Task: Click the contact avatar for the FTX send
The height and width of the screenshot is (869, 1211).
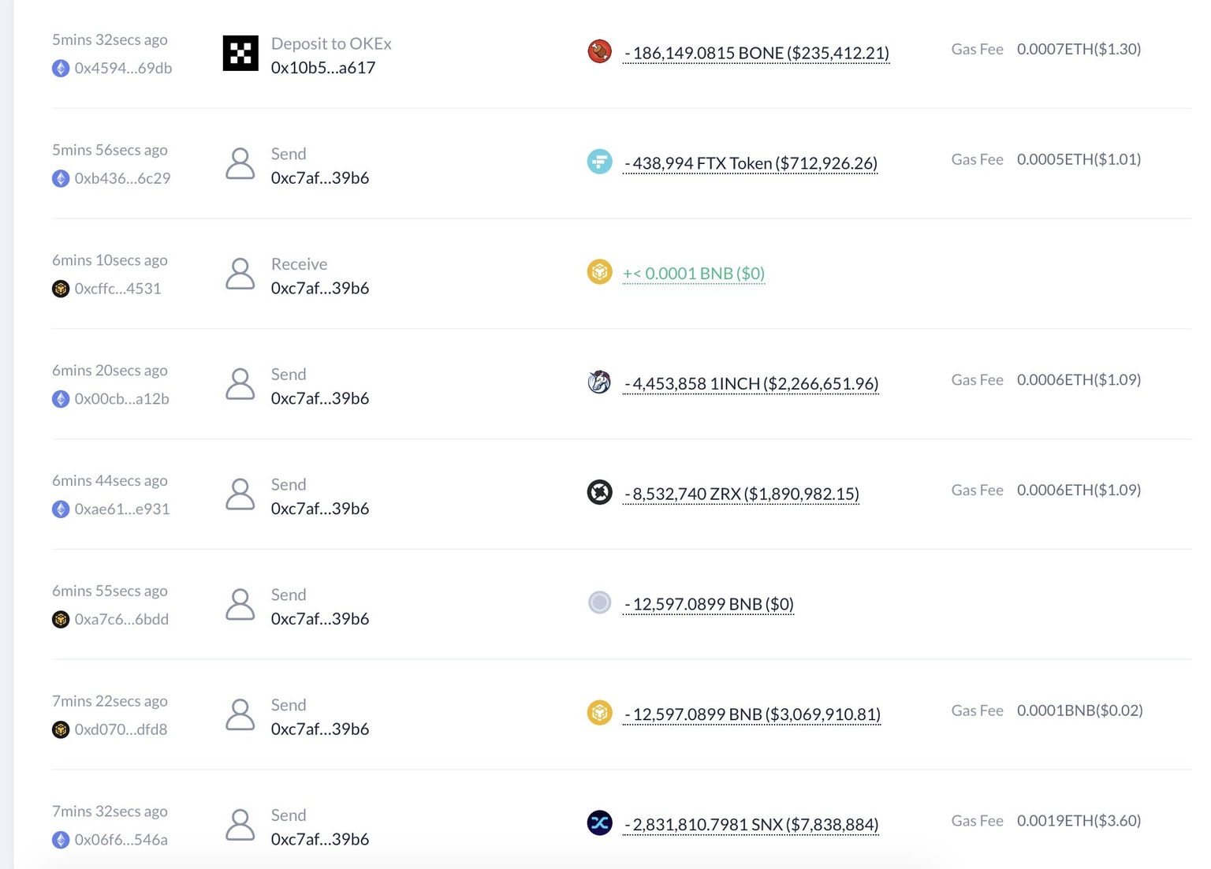Action: pos(240,164)
